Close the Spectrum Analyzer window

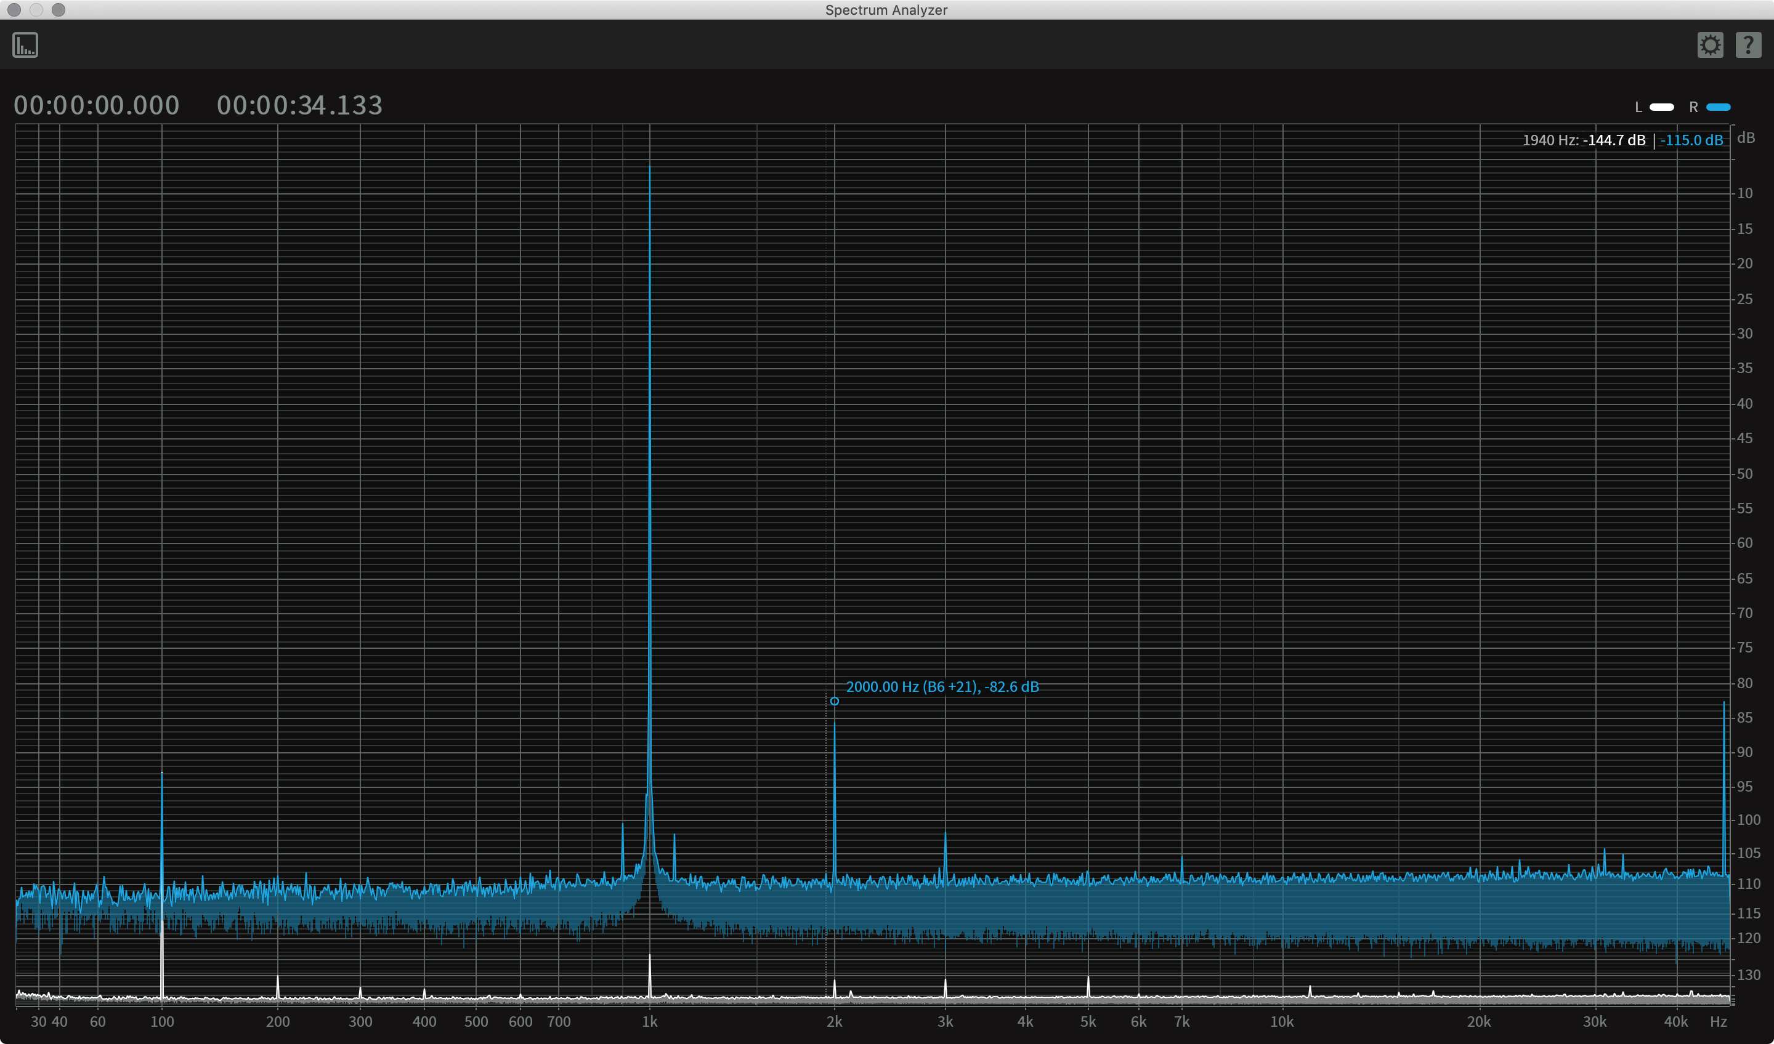pos(14,10)
